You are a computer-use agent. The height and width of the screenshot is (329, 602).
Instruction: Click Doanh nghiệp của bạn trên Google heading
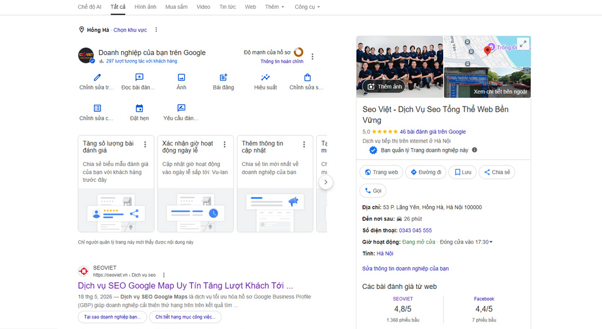pos(152,52)
